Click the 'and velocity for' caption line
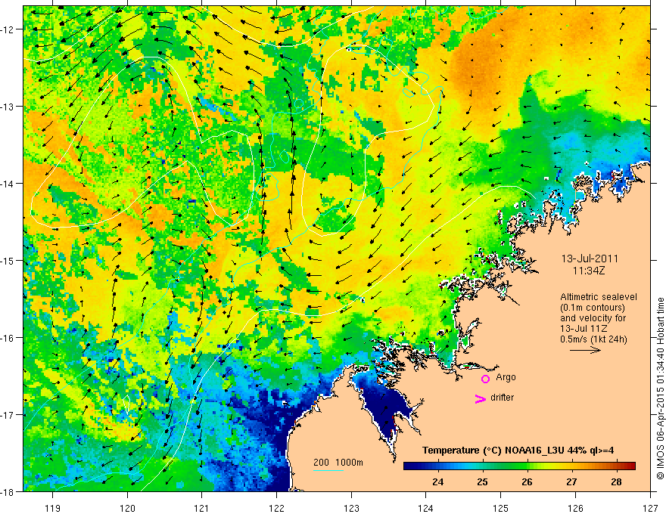This screenshot has height=514, width=666. click(593, 318)
